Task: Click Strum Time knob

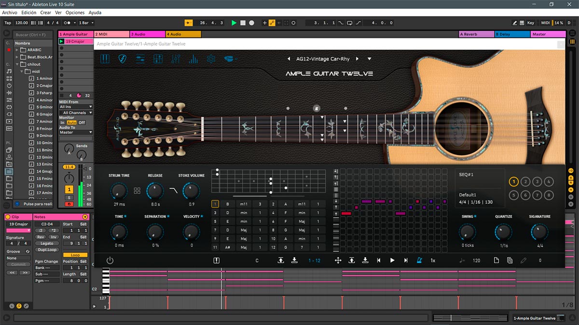Action: [119, 191]
